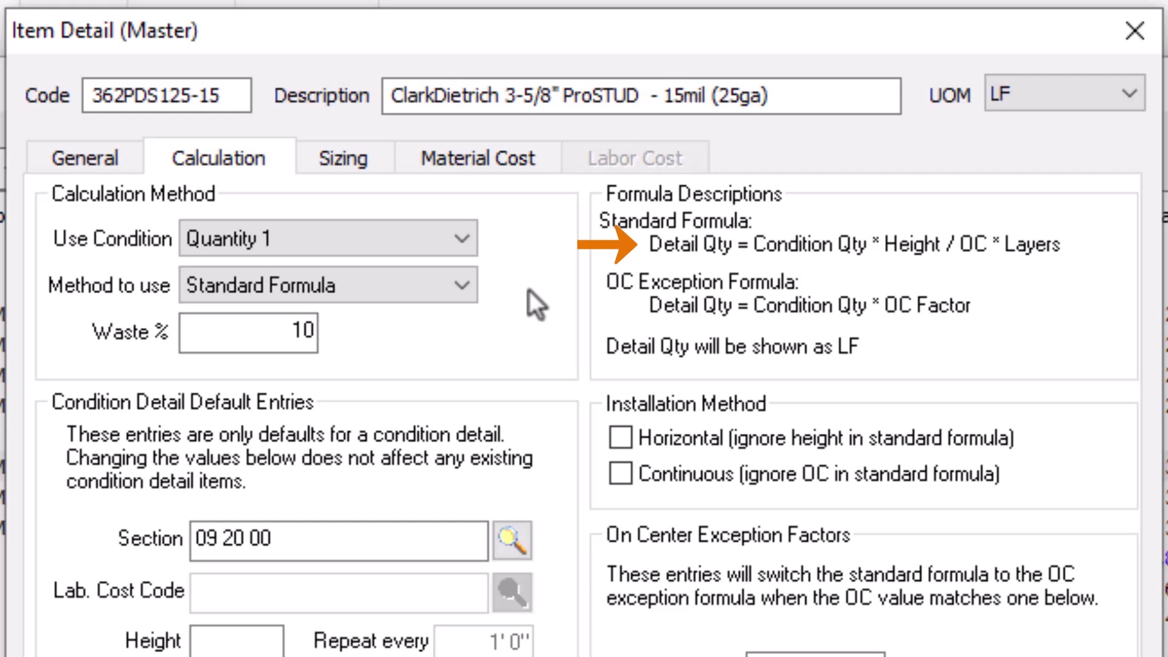The image size is (1168, 657).
Task: Click the Waste % input field
Action: (x=248, y=332)
